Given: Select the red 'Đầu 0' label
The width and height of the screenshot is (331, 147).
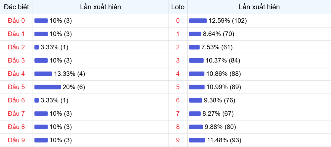Looking at the screenshot, I should coord(16,21).
